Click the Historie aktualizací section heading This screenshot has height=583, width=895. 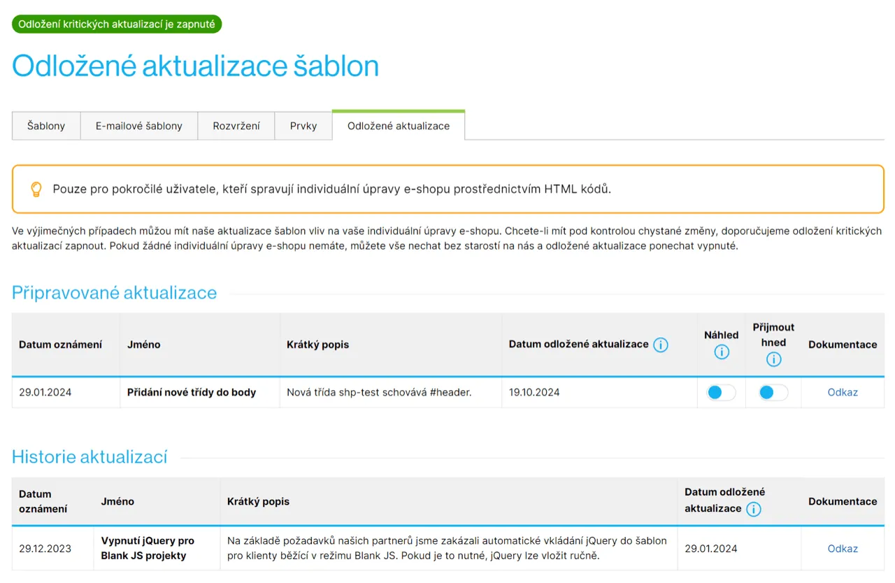[89, 457]
